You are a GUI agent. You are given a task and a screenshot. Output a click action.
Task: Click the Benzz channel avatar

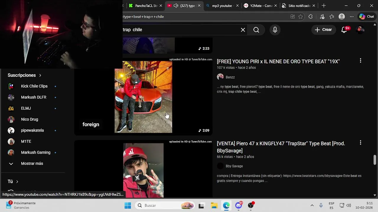click(x=220, y=77)
